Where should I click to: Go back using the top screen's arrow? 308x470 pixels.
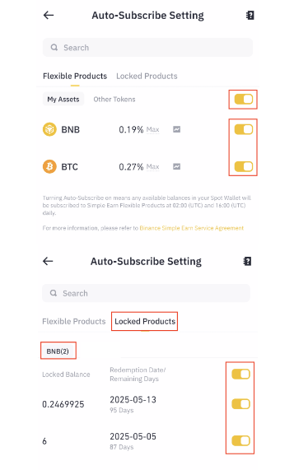(49, 15)
